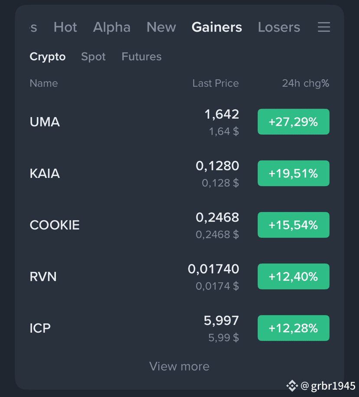Select the Futures sub-tab
The height and width of the screenshot is (397, 359).
click(141, 56)
